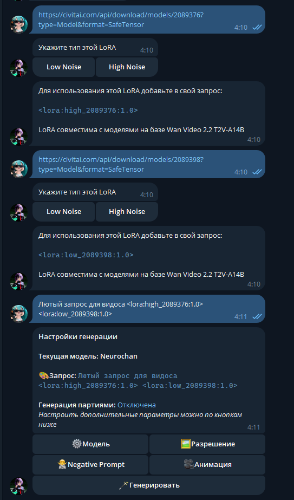Open the sender avatar beside the 2089398 link message
294x500 pixels.
click(19, 169)
